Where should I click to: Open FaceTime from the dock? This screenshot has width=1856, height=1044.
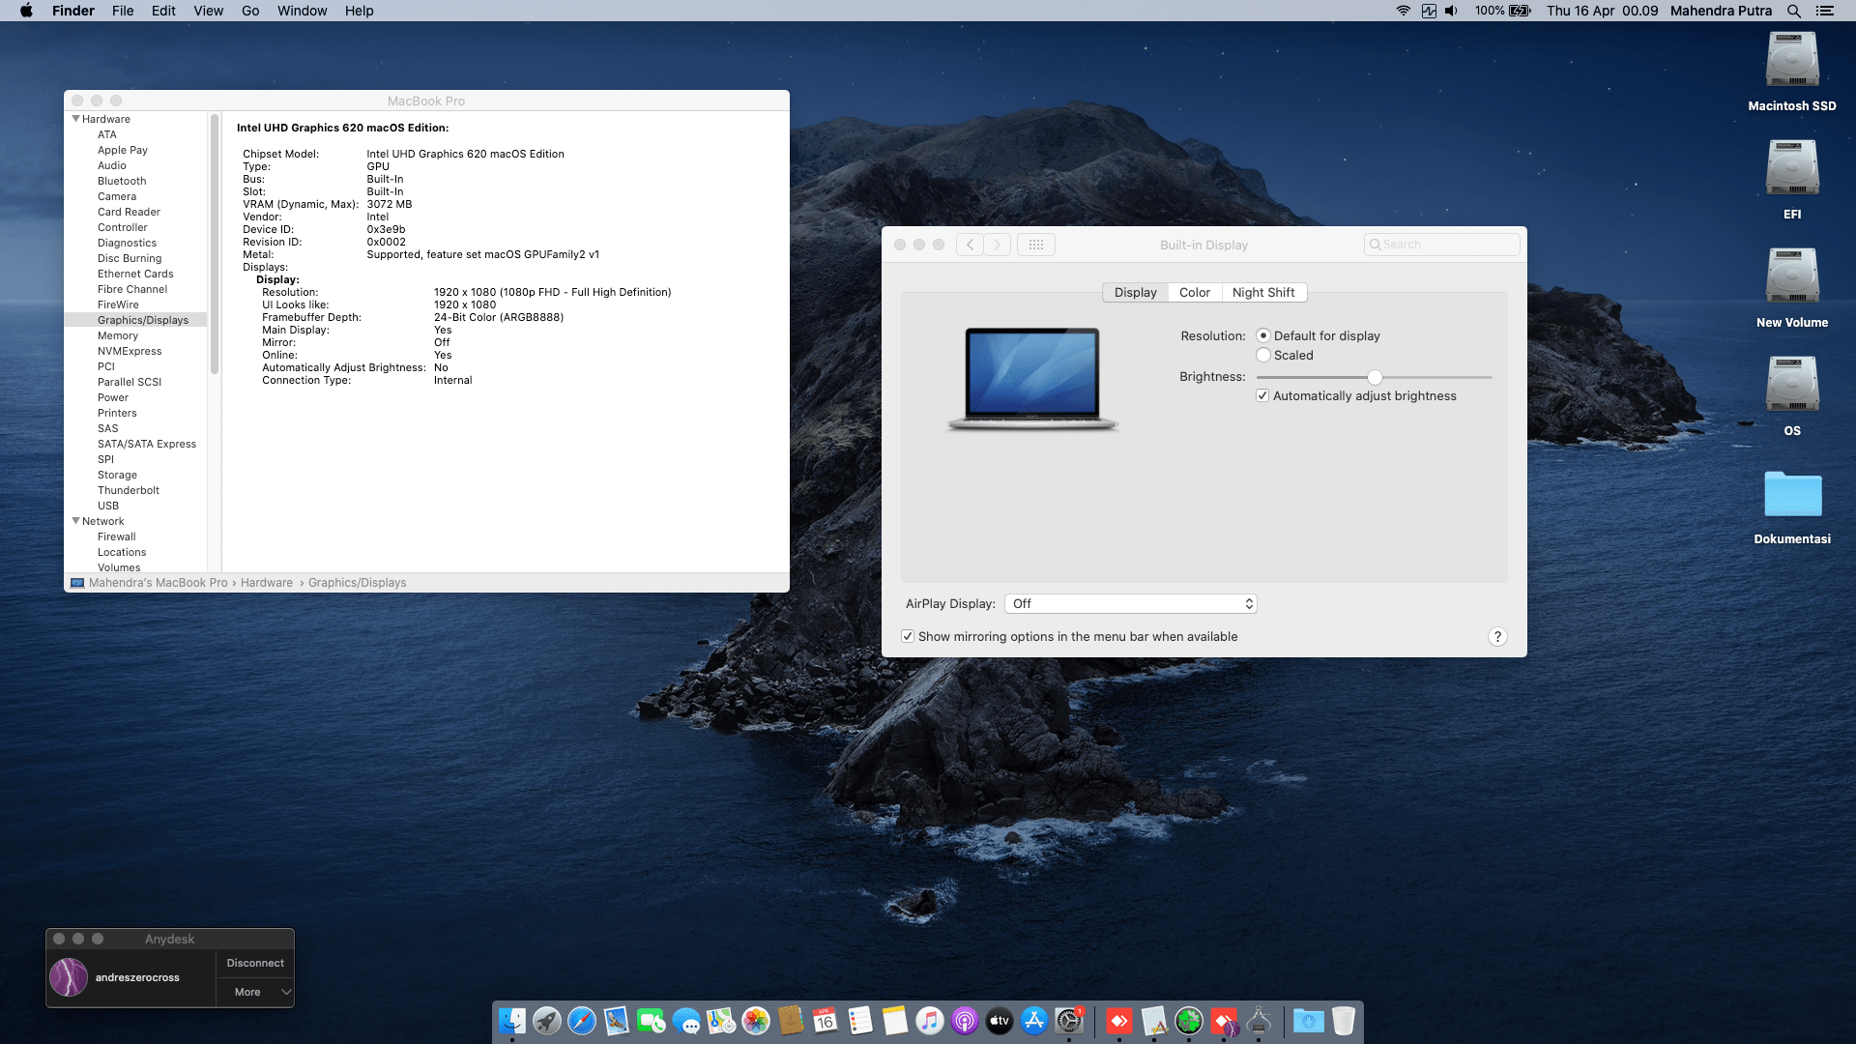[x=652, y=1021]
